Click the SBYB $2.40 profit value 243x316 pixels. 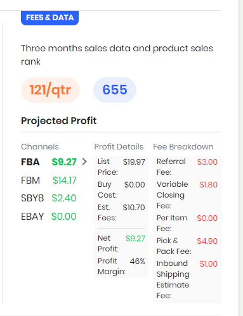point(64,198)
